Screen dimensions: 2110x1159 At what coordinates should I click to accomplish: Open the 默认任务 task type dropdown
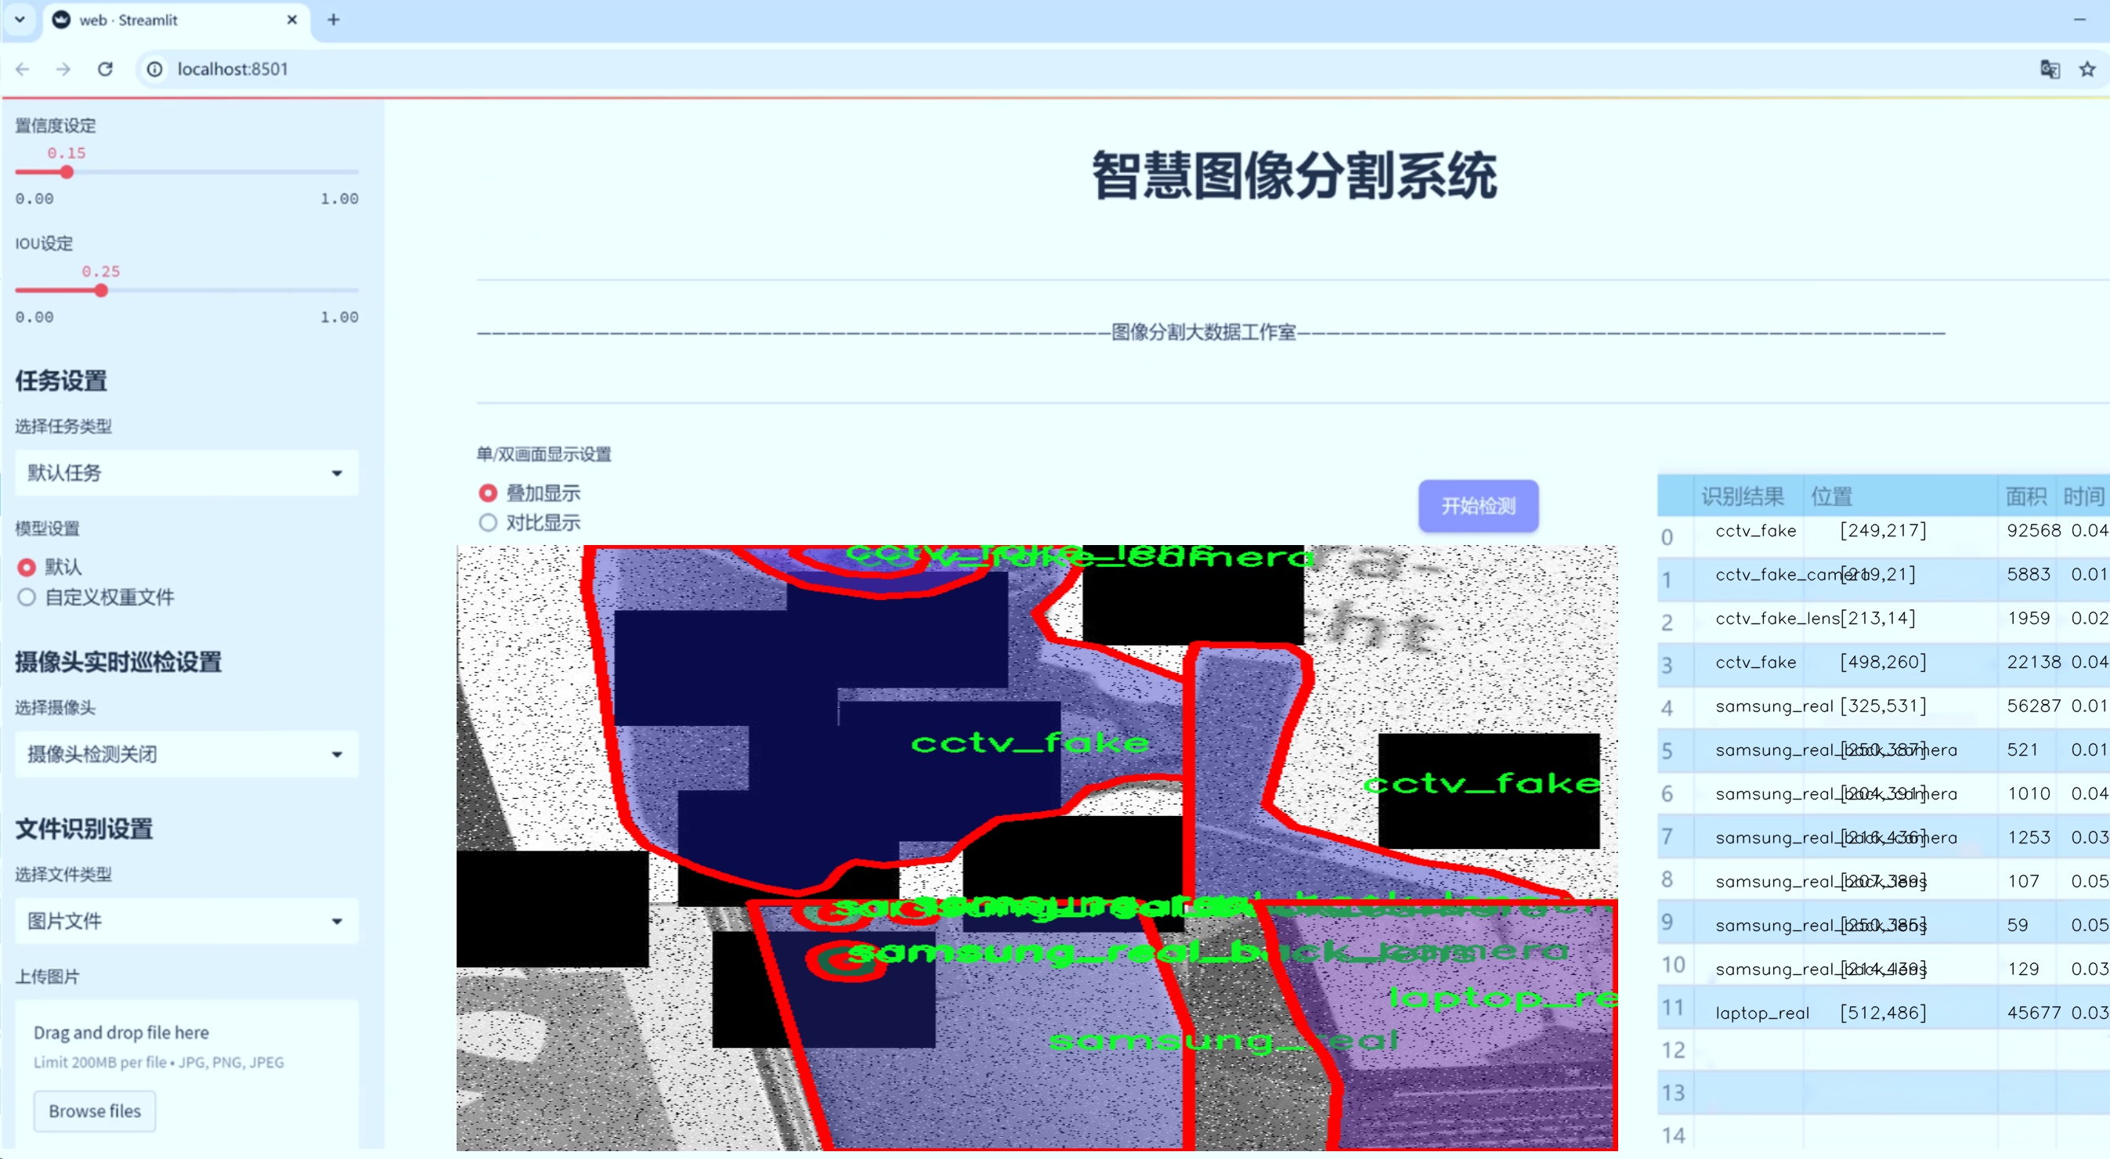click(186, 473)
